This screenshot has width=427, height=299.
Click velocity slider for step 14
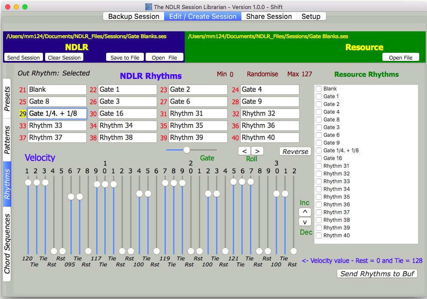[x=140, y=215]
